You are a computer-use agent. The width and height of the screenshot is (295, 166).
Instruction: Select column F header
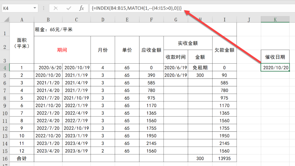(151, 20)
